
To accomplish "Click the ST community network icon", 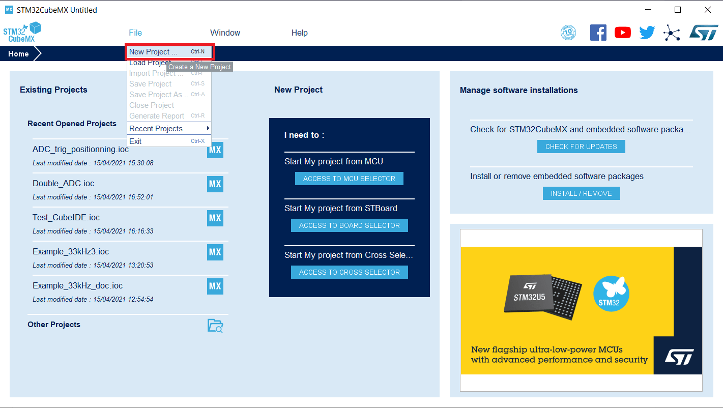I will (672, 33).
